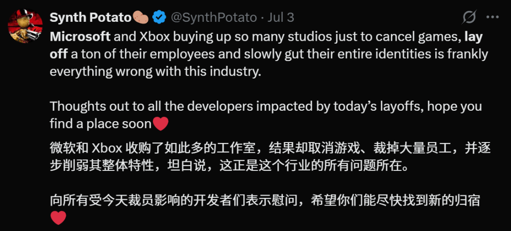The width and height of the screenshot is (511, 231).
Task: Open the @SynthPotato handle link
Action: (x=214, y=18)
